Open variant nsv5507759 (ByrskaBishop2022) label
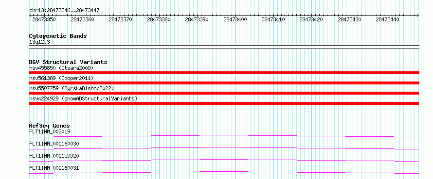Image resolution: width=433 pixels, height=179 pixels. [x=72, y=88]
